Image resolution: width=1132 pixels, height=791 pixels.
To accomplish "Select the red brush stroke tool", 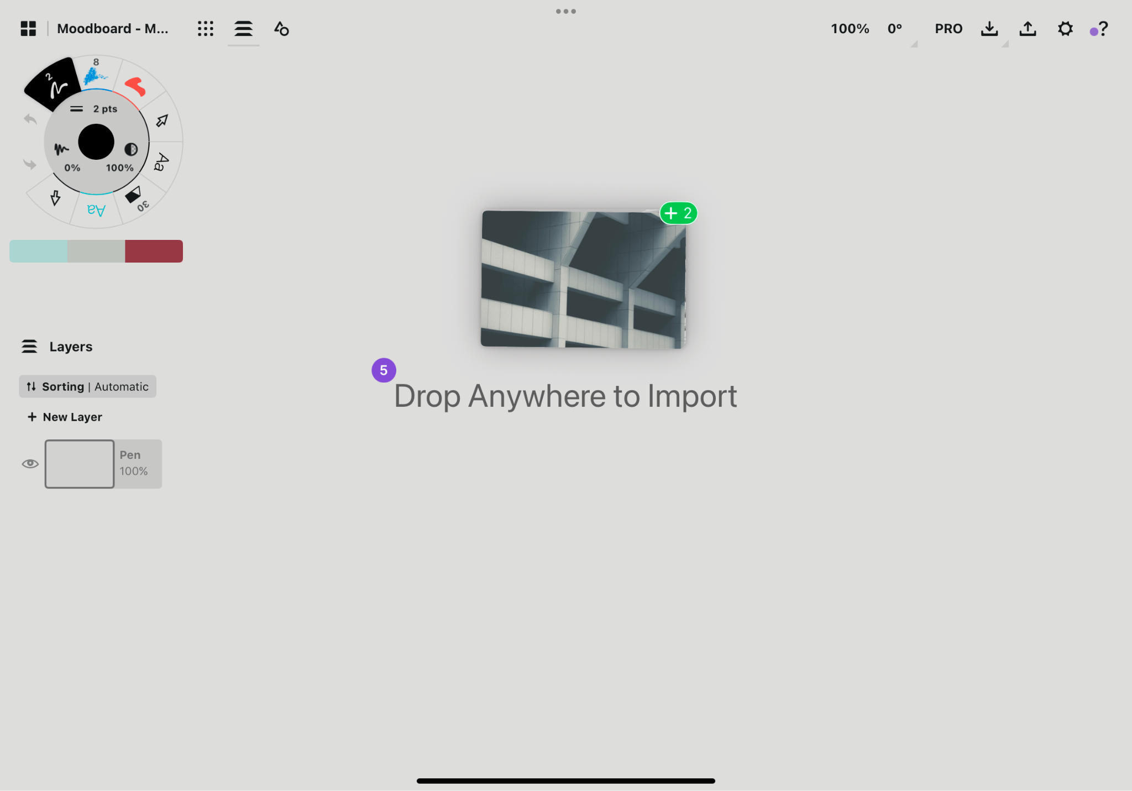I will 135,87.
